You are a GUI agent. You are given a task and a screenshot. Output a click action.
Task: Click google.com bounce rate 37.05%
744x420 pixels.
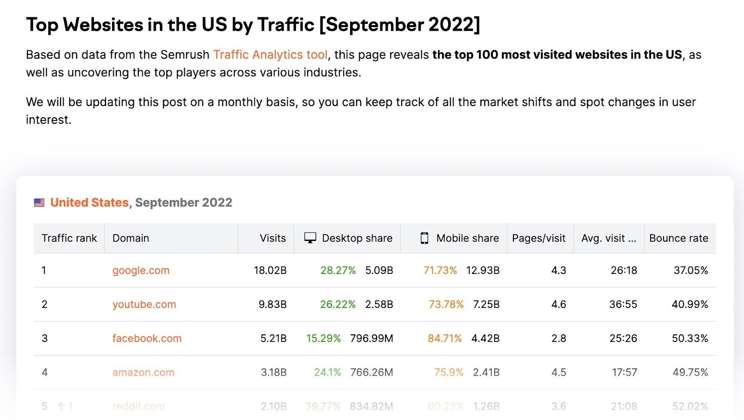(x=691, y=270)
